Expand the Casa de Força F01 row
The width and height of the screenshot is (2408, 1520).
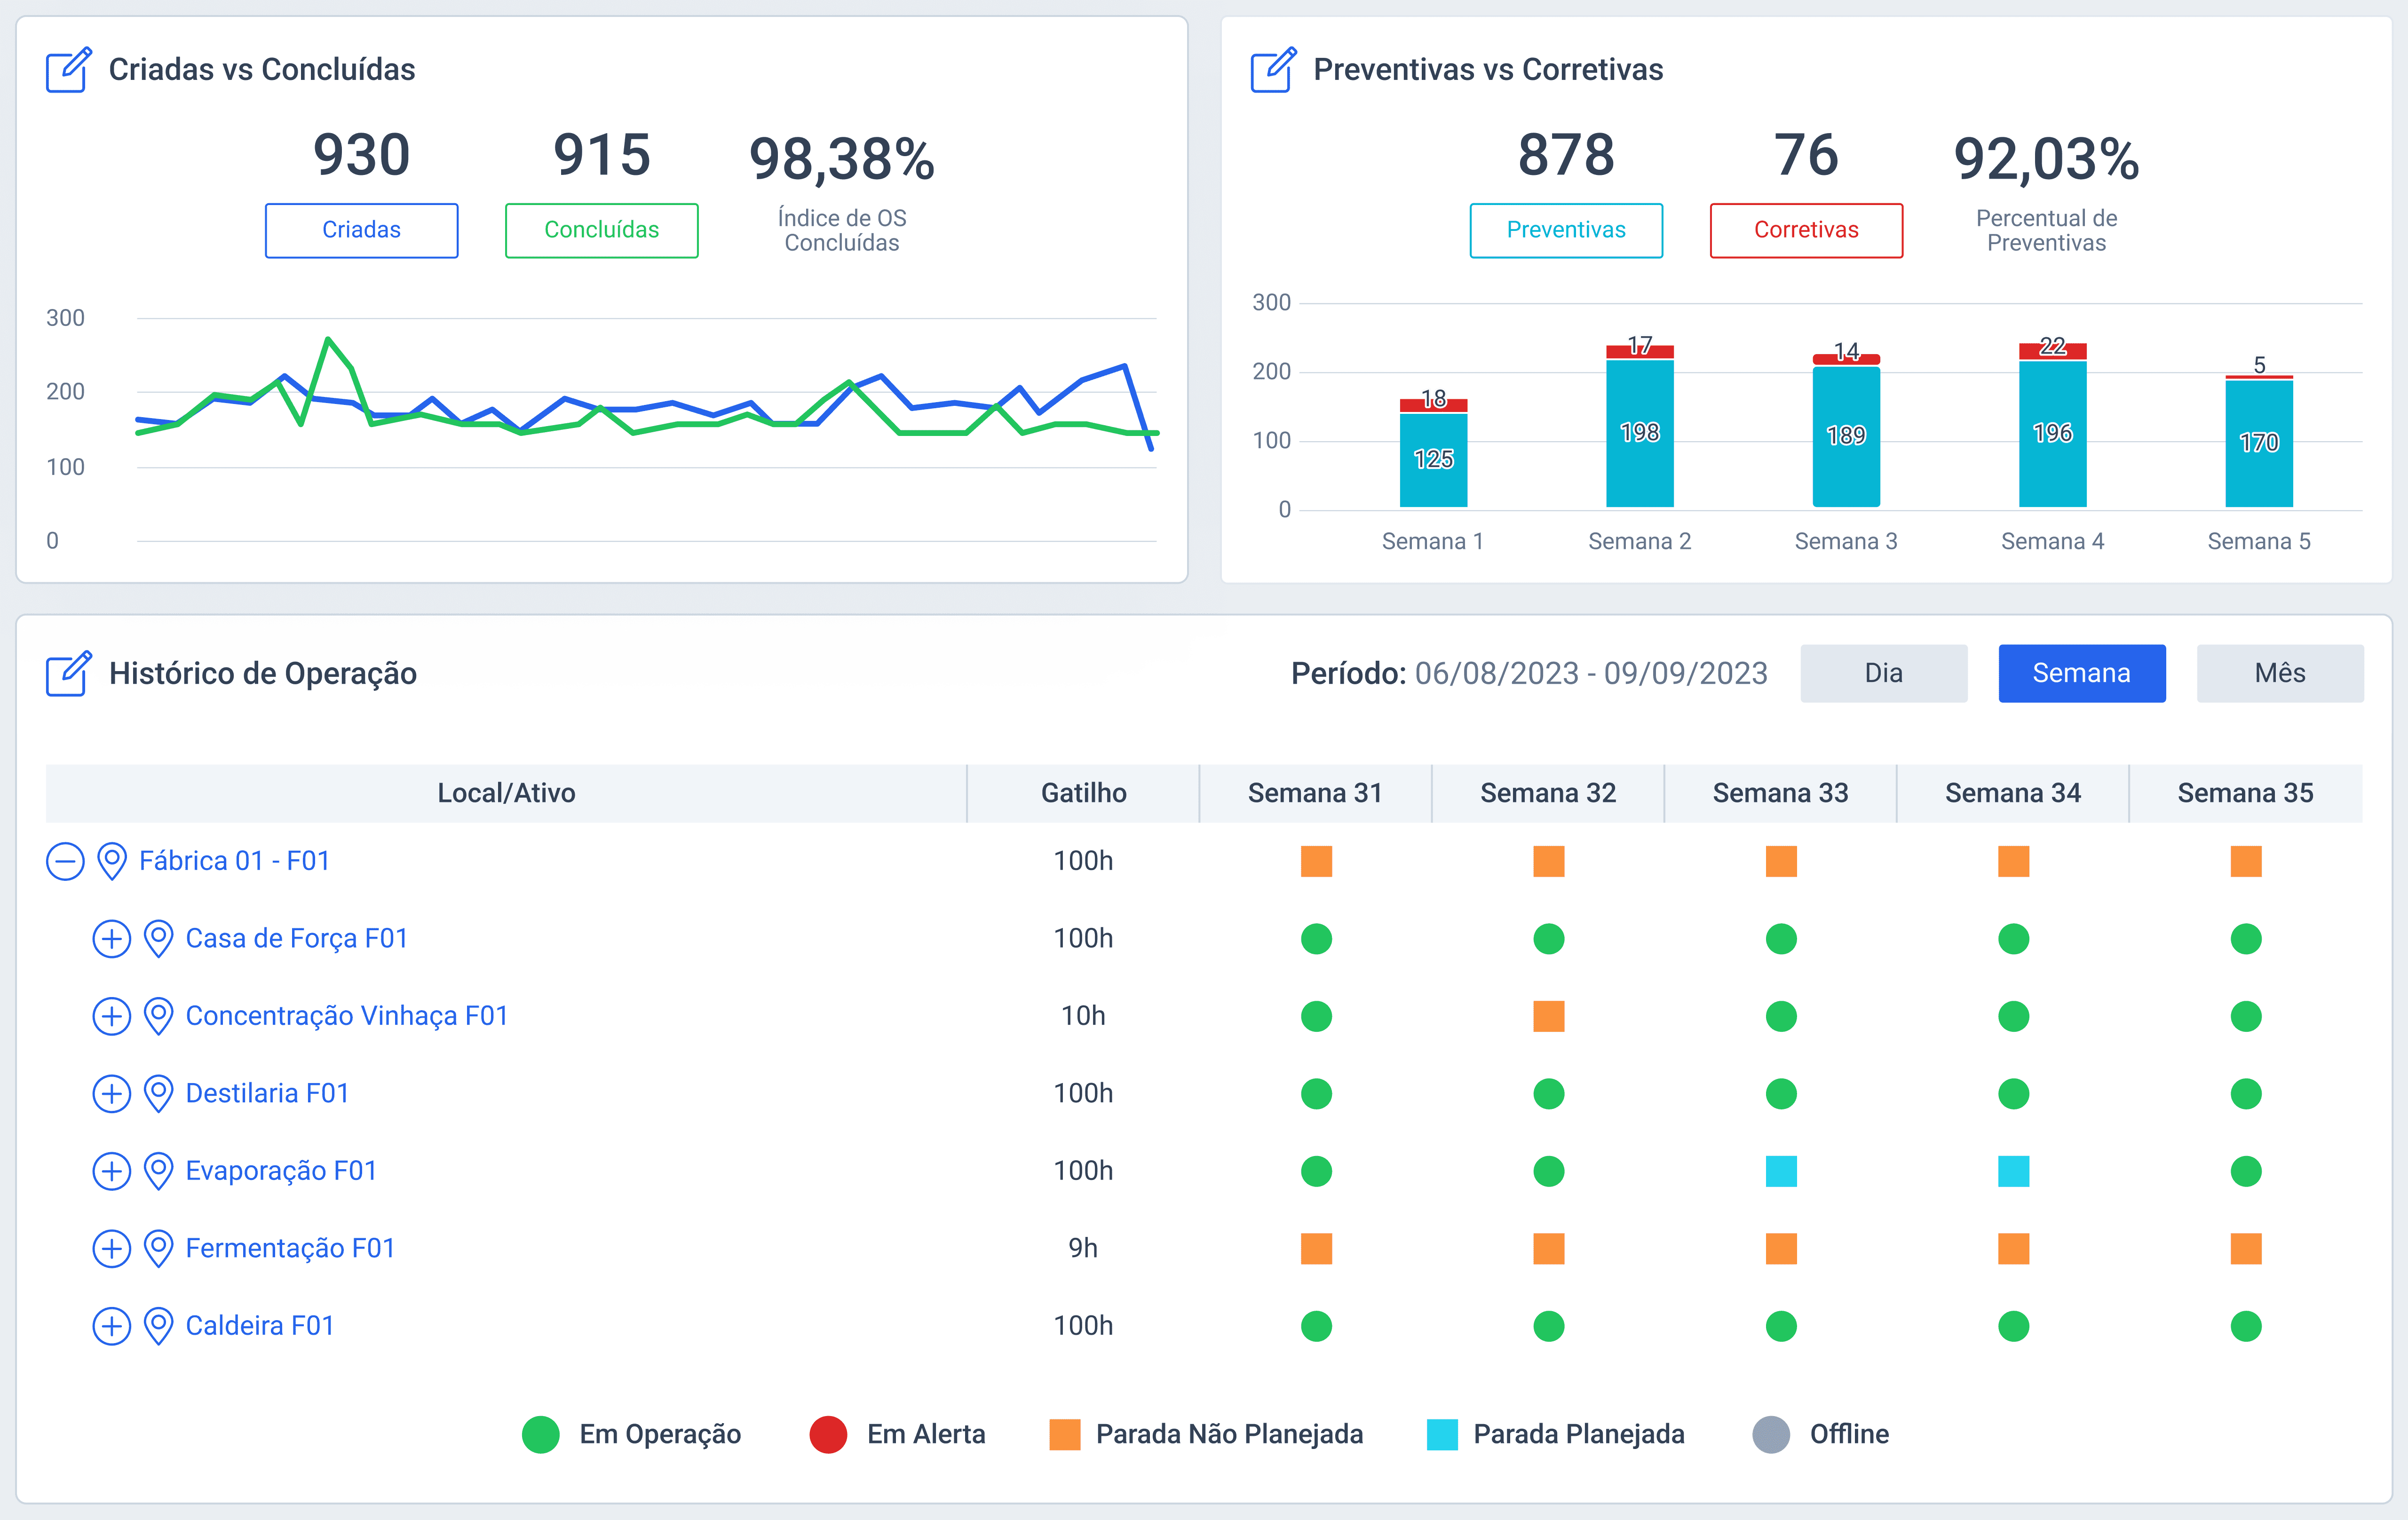pyautogui.click(x=111, y=939)
